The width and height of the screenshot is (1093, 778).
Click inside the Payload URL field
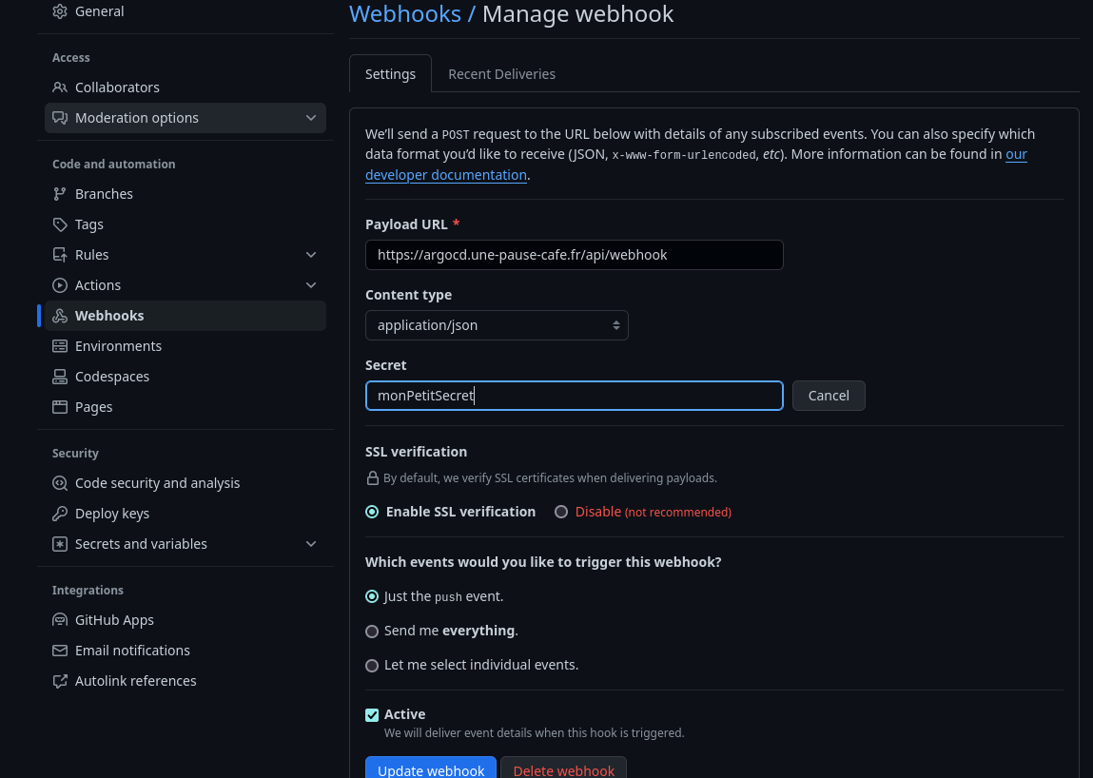coord(574,255)
